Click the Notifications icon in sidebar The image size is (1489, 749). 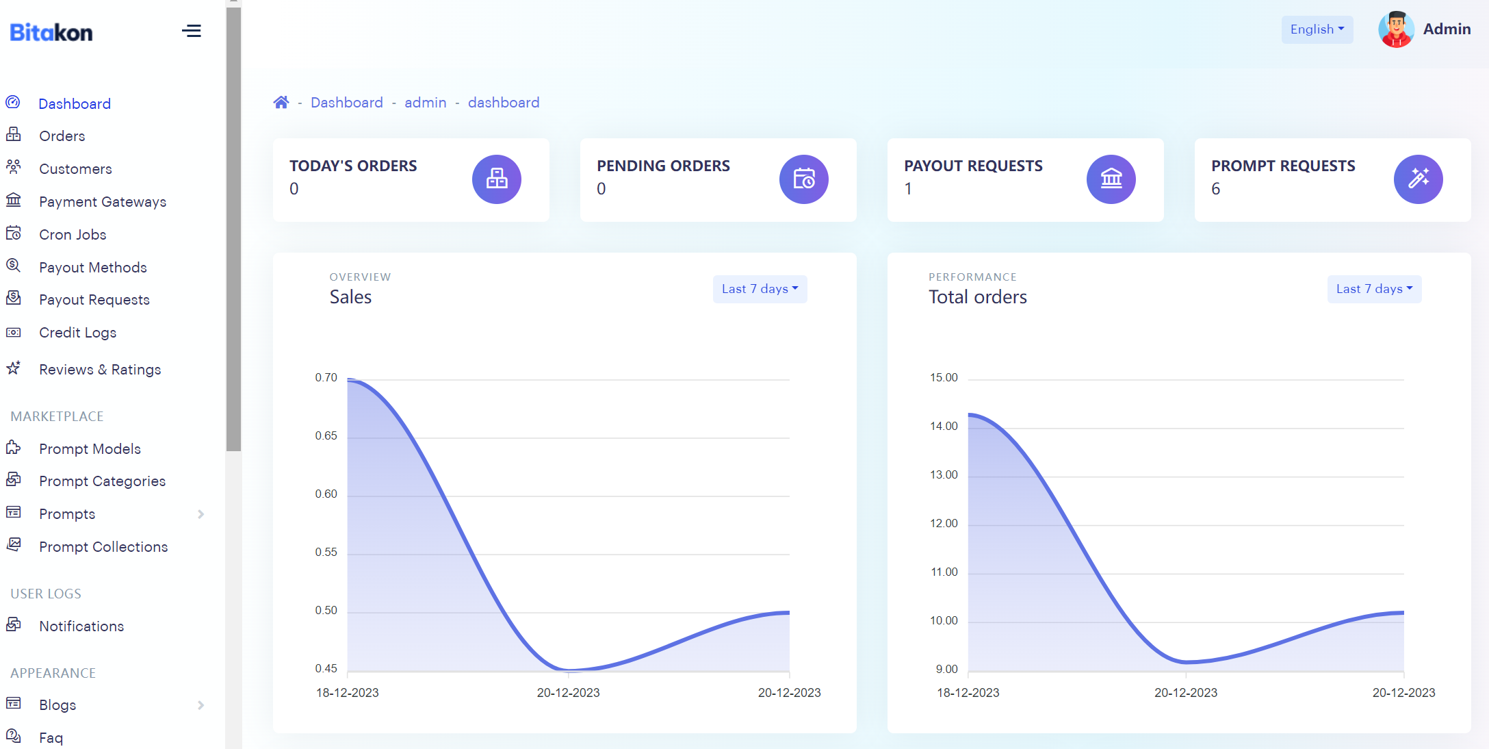click(x=13, y=624)
